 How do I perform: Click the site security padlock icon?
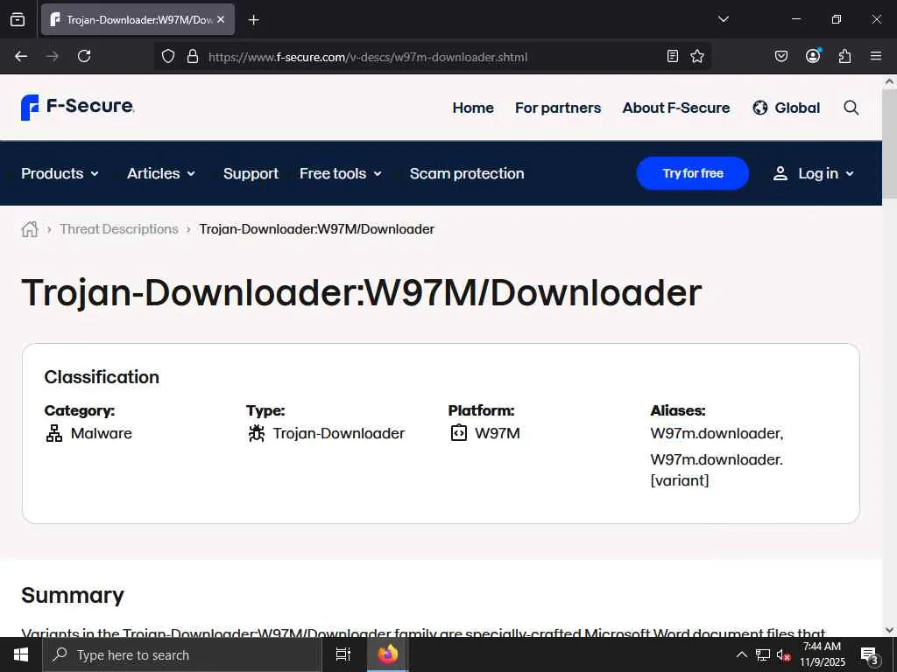(x=193, y=56)
